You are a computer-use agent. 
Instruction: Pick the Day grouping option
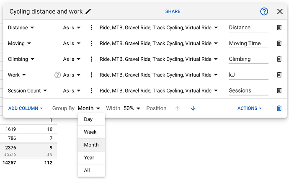[x=88, y=119]
